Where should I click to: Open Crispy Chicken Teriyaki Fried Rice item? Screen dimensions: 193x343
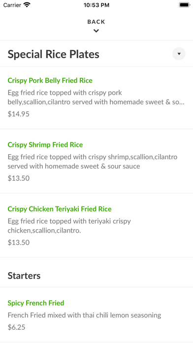96,226
